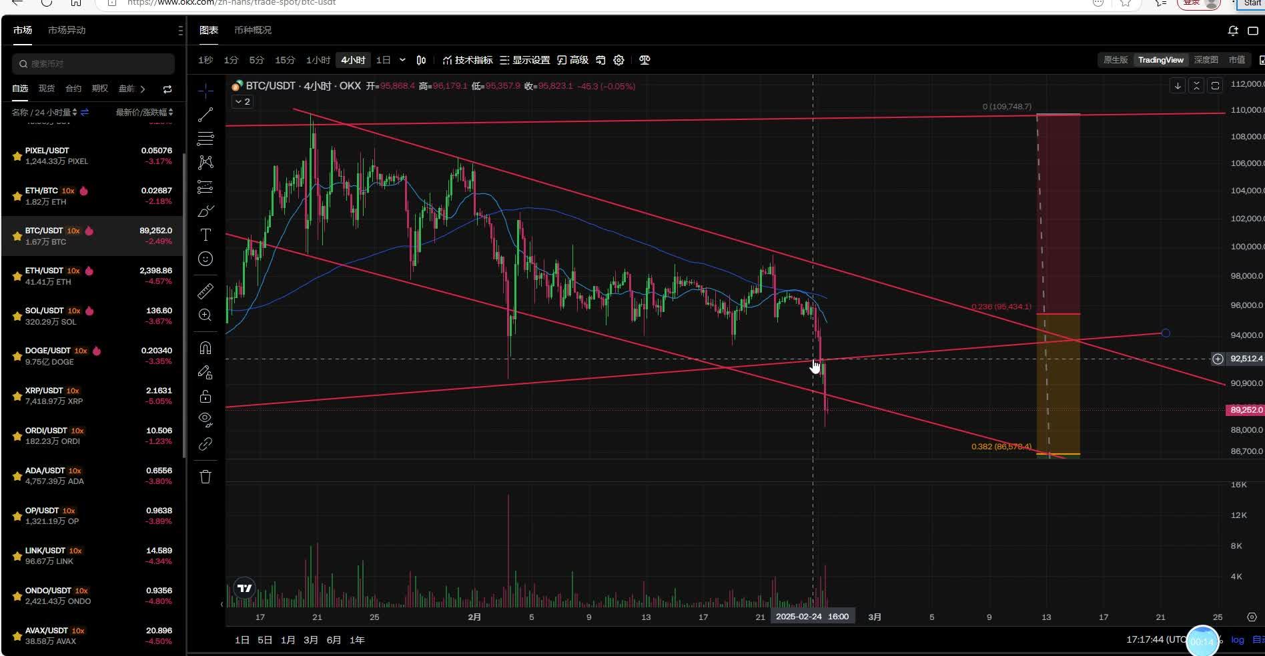Click the fullscreen frame chart button

tap(1215, 85)
